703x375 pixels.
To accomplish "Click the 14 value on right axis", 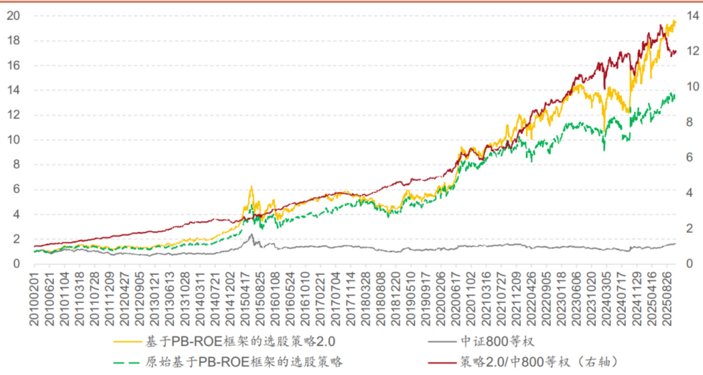I will [693, 16].
